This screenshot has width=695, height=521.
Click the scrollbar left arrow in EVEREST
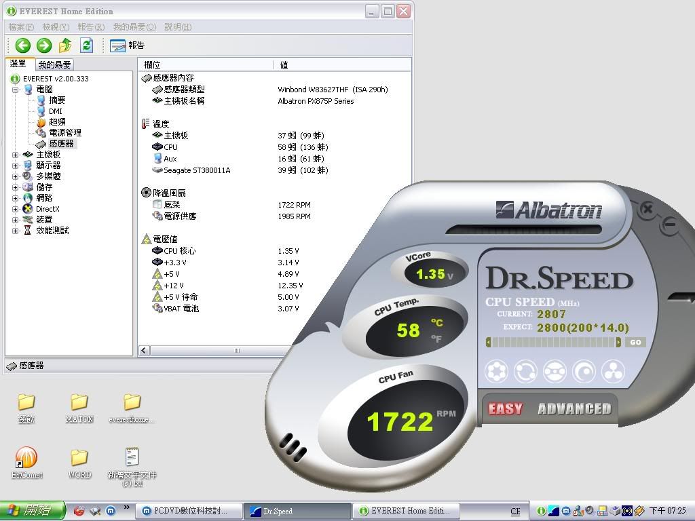[144, 351]
